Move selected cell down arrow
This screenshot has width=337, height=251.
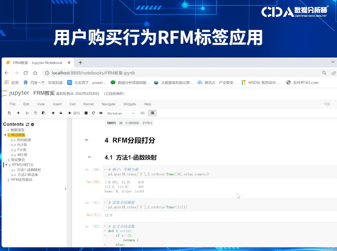point(61,113)
